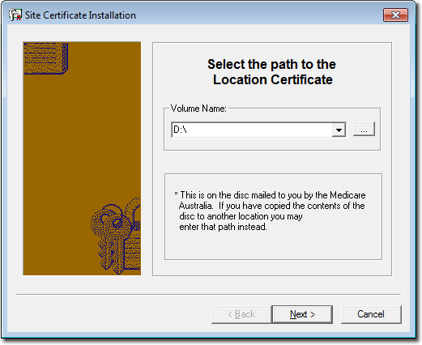
Task: Go to the next step with Next >
Action: pos(302,314)
